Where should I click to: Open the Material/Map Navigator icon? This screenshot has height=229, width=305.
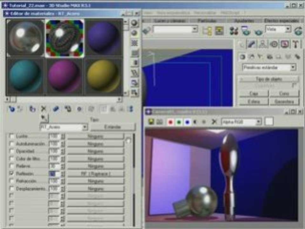click(x=131, y=109)
